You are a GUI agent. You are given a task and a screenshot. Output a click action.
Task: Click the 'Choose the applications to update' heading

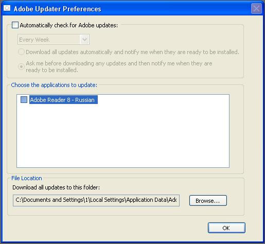pos(54,85)
